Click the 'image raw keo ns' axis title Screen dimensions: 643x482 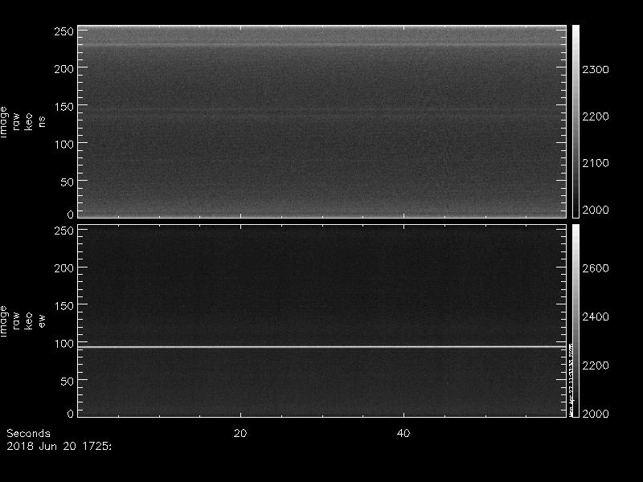23,122
